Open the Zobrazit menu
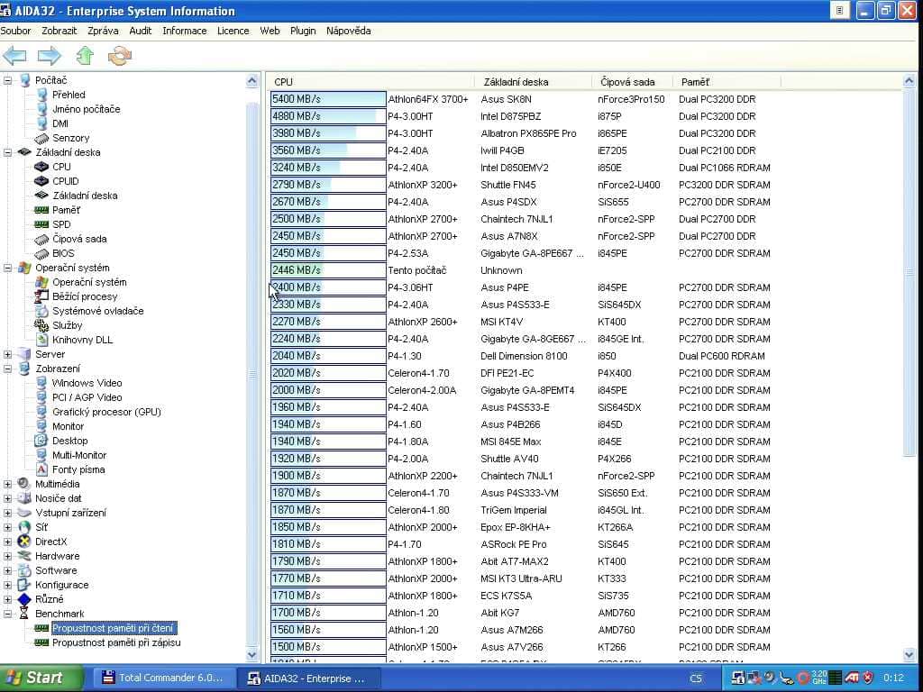Viewport: 923px width, 692px height. point(59,31)
